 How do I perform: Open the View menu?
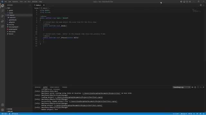point(21,2)
